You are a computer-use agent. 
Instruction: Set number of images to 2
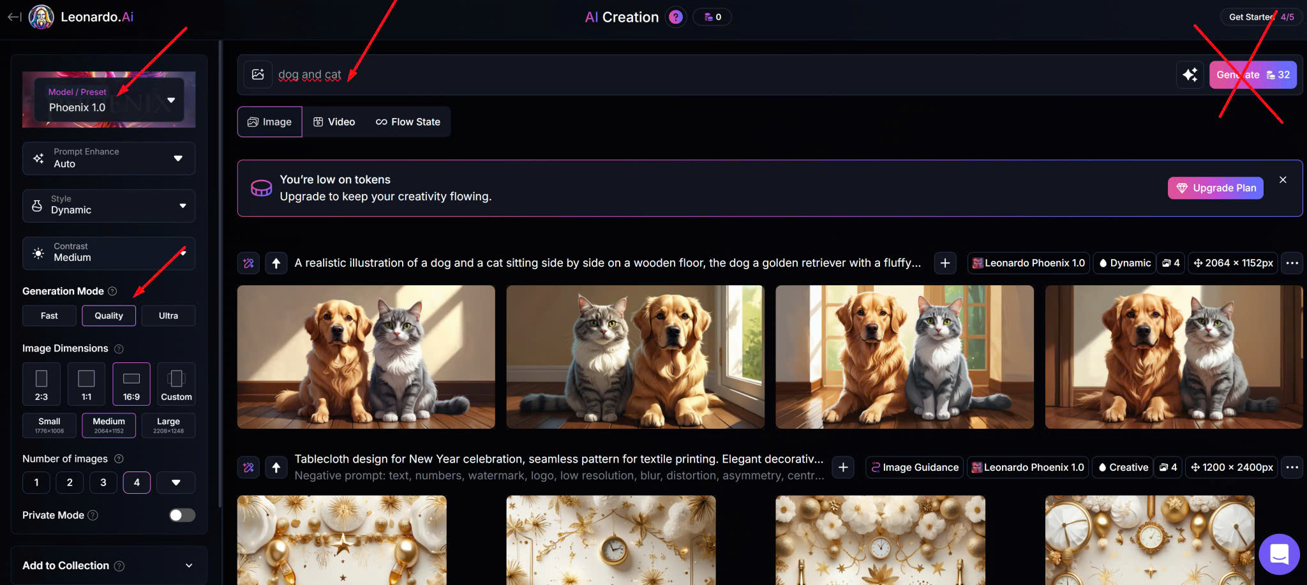70,483
